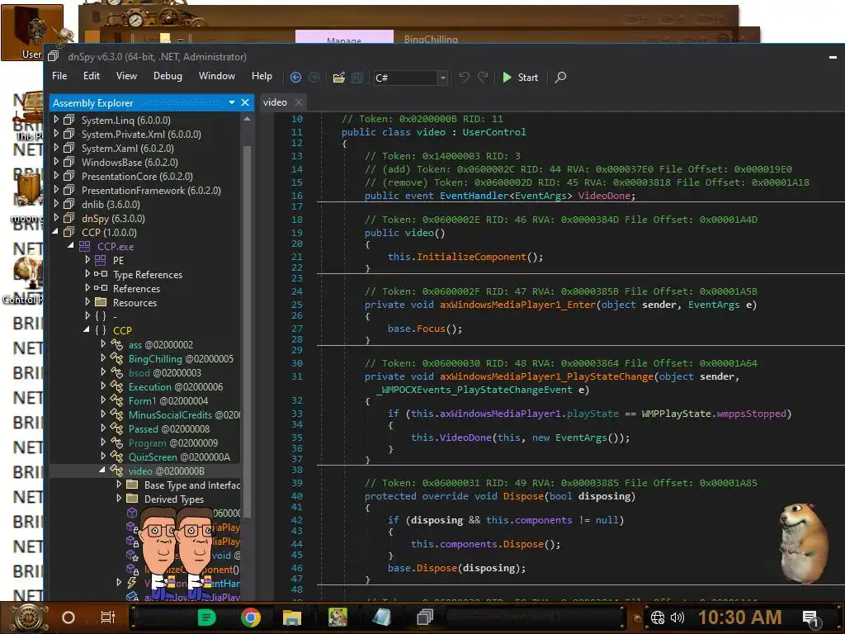Undo using the toolbar undo arrow
The width and height of the screenshot is (845, 634).
pyautogui.click(x=464, y=77)
